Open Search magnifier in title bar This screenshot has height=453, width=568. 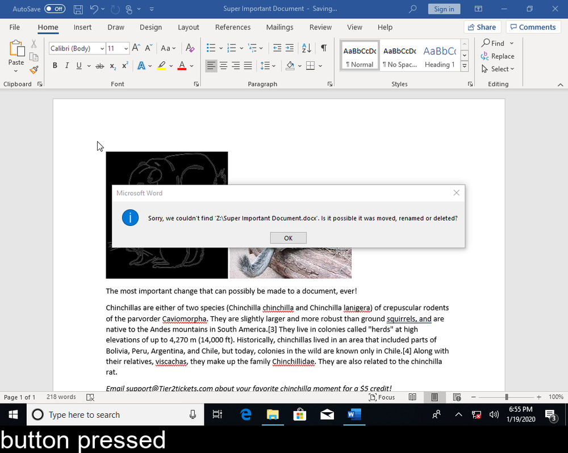pyautogui.click(x=412, y=9)
